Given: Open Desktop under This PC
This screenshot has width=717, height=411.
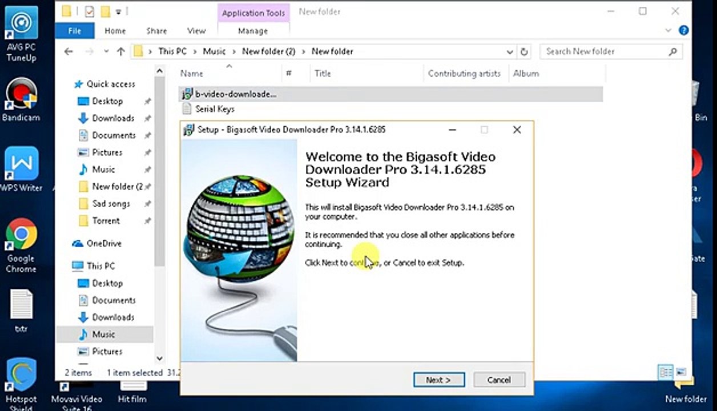Looking at the screenshot, I should pyautogui.click(x=107, y=283).
